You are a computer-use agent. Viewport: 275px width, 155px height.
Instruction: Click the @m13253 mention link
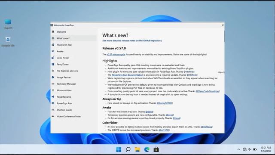[x=164, y=130]
